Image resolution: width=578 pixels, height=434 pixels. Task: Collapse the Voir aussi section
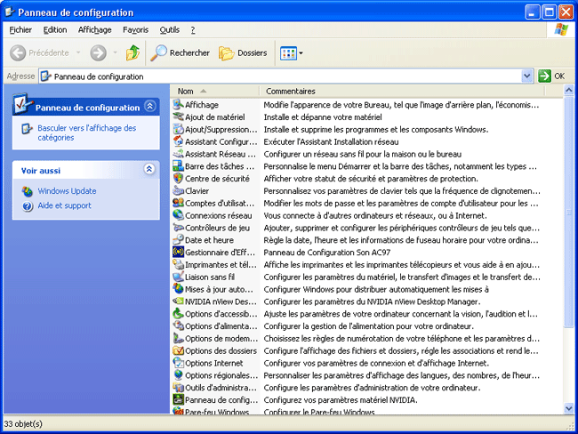(149, 170)
